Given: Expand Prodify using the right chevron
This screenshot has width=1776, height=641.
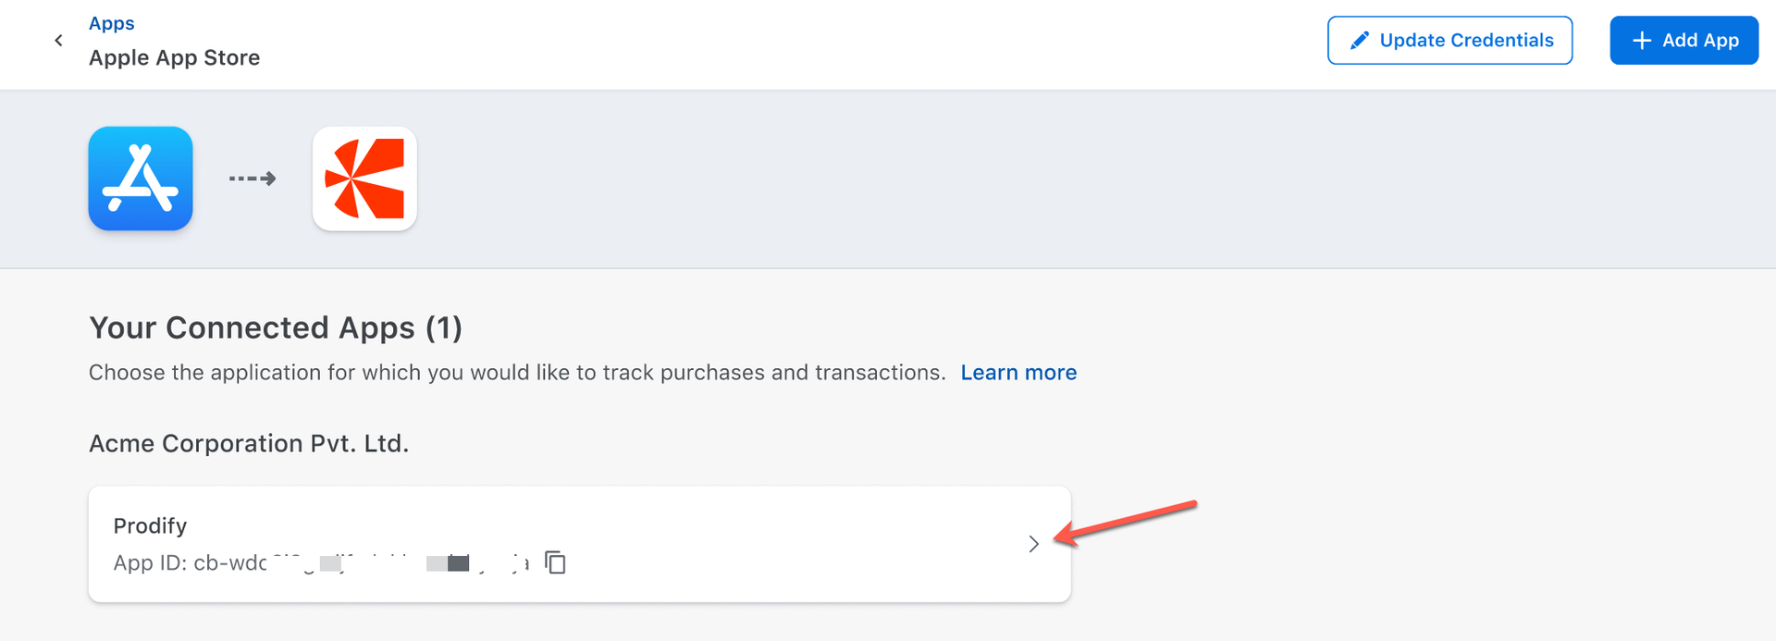Looking at the screenshot, I should (1033, 544).
